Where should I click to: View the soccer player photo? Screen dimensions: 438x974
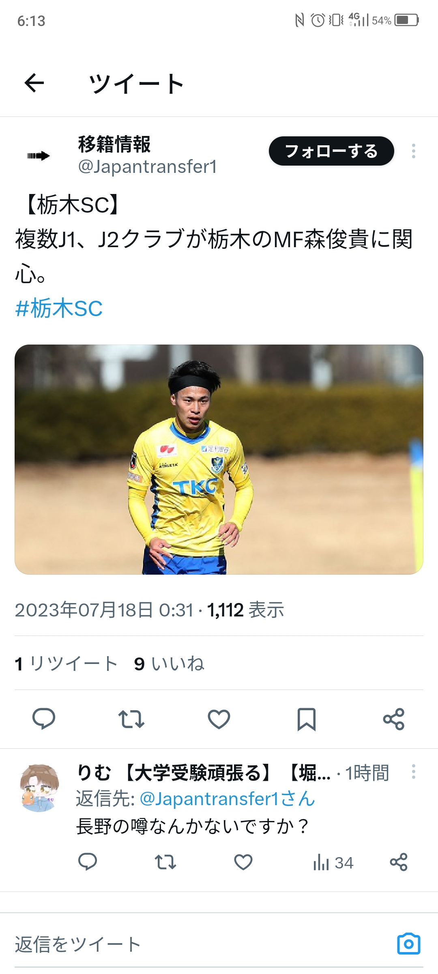(x=219, y=459)
